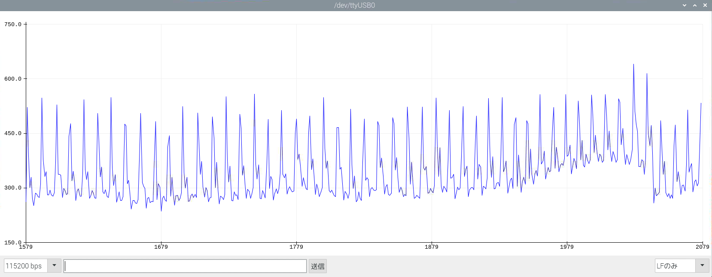Click the 450.0 y-axis label
The height and width of the screenshot is (277, 712).
click(x=13, y=133)
